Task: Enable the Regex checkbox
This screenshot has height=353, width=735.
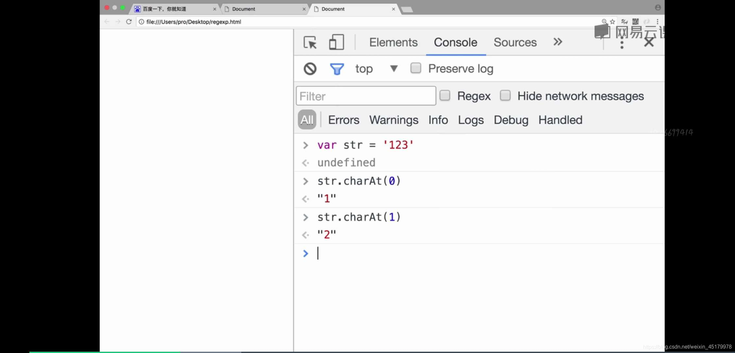Action: pos(445,95)
